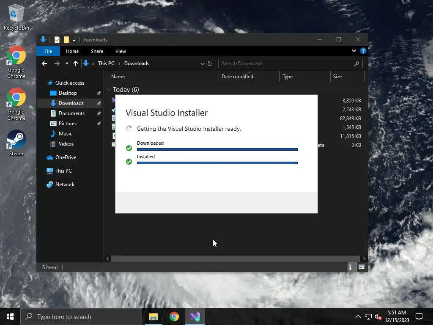Image resolution: width=433 pixels, height=325 pixels.
Task: Click the pin icon beside Pictures
Action: click(x=99, y=124)
